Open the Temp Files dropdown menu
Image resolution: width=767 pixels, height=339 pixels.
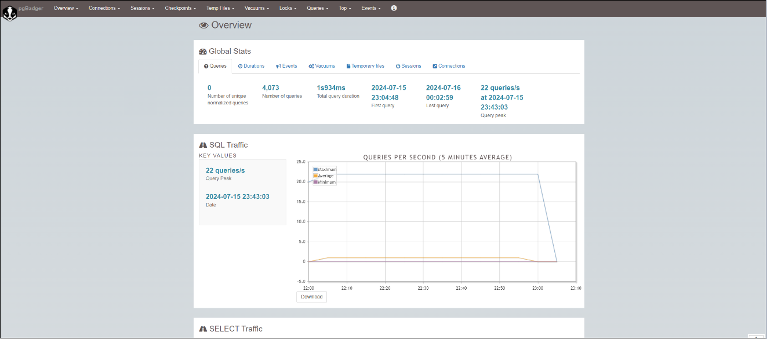click(220, 8)
